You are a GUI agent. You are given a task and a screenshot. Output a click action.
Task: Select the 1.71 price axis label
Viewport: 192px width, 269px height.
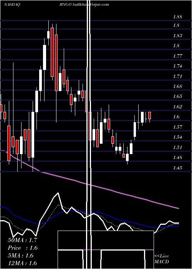pyautogui.click(x=177, y=76)
